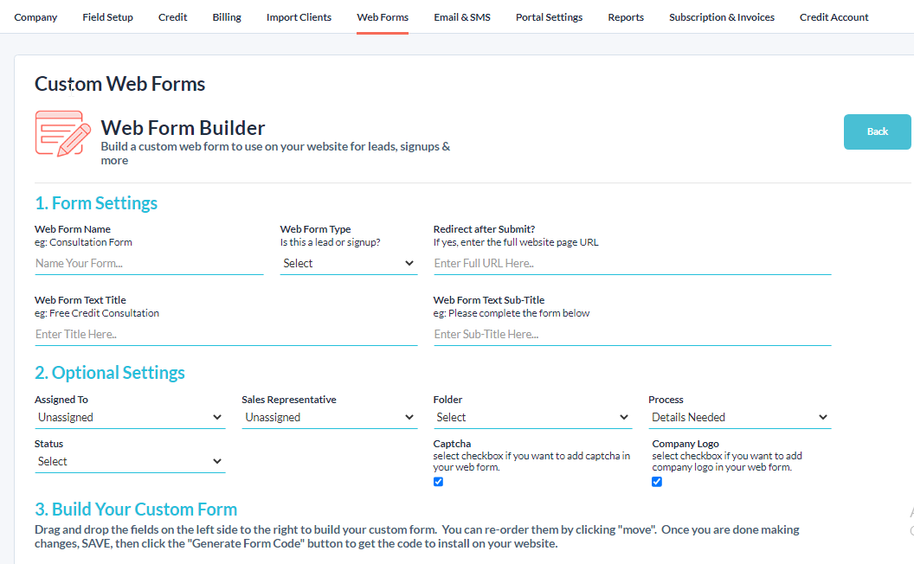Switch to the Web Forms tab
914x564 pixels.
[x=382, y=16]
